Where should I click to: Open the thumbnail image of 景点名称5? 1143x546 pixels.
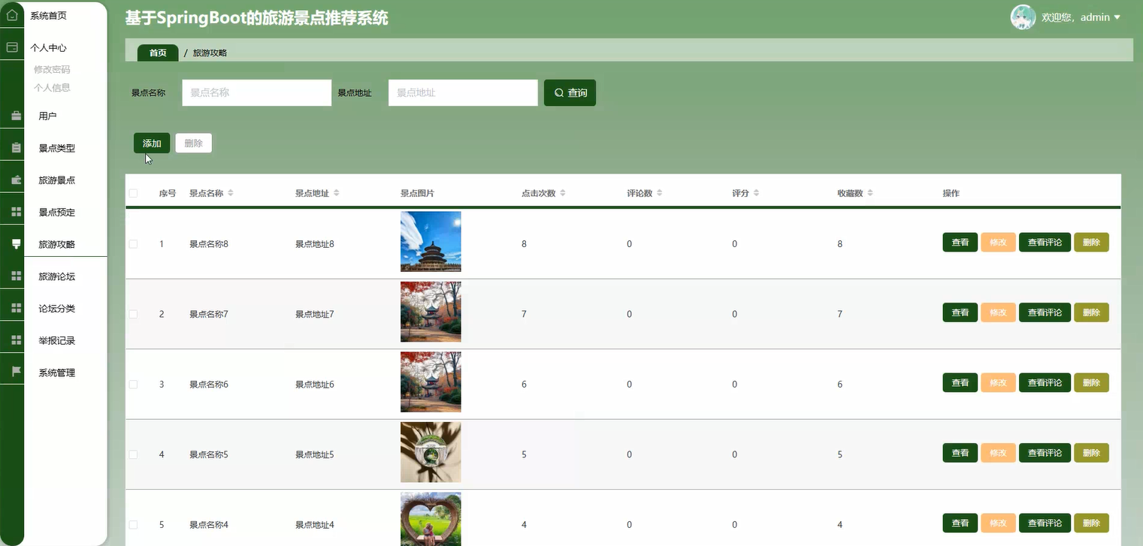pyautogui.click(x=430, y=452)
